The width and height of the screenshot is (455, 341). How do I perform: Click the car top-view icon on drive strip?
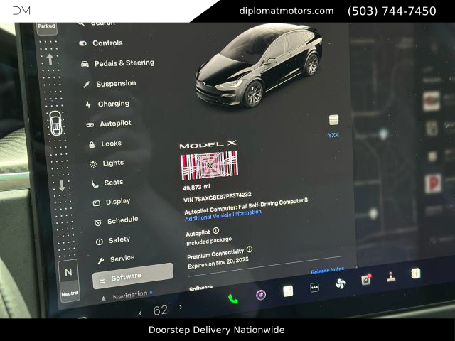pos(55,123)
